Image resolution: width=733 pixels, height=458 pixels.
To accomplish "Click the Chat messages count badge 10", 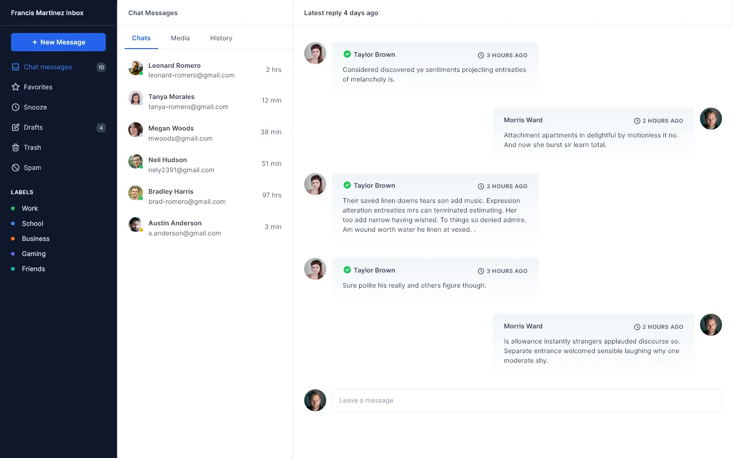I will pos(101,67).
